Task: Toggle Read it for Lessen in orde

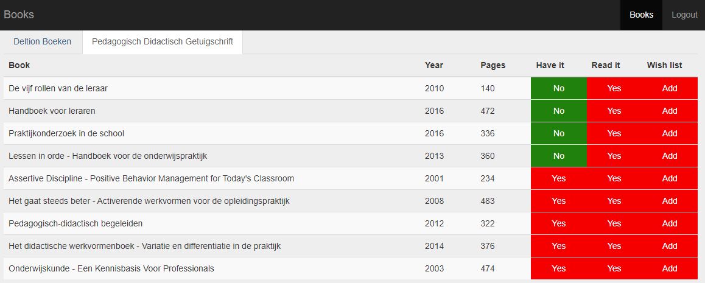Action: [x=614, y=156]
